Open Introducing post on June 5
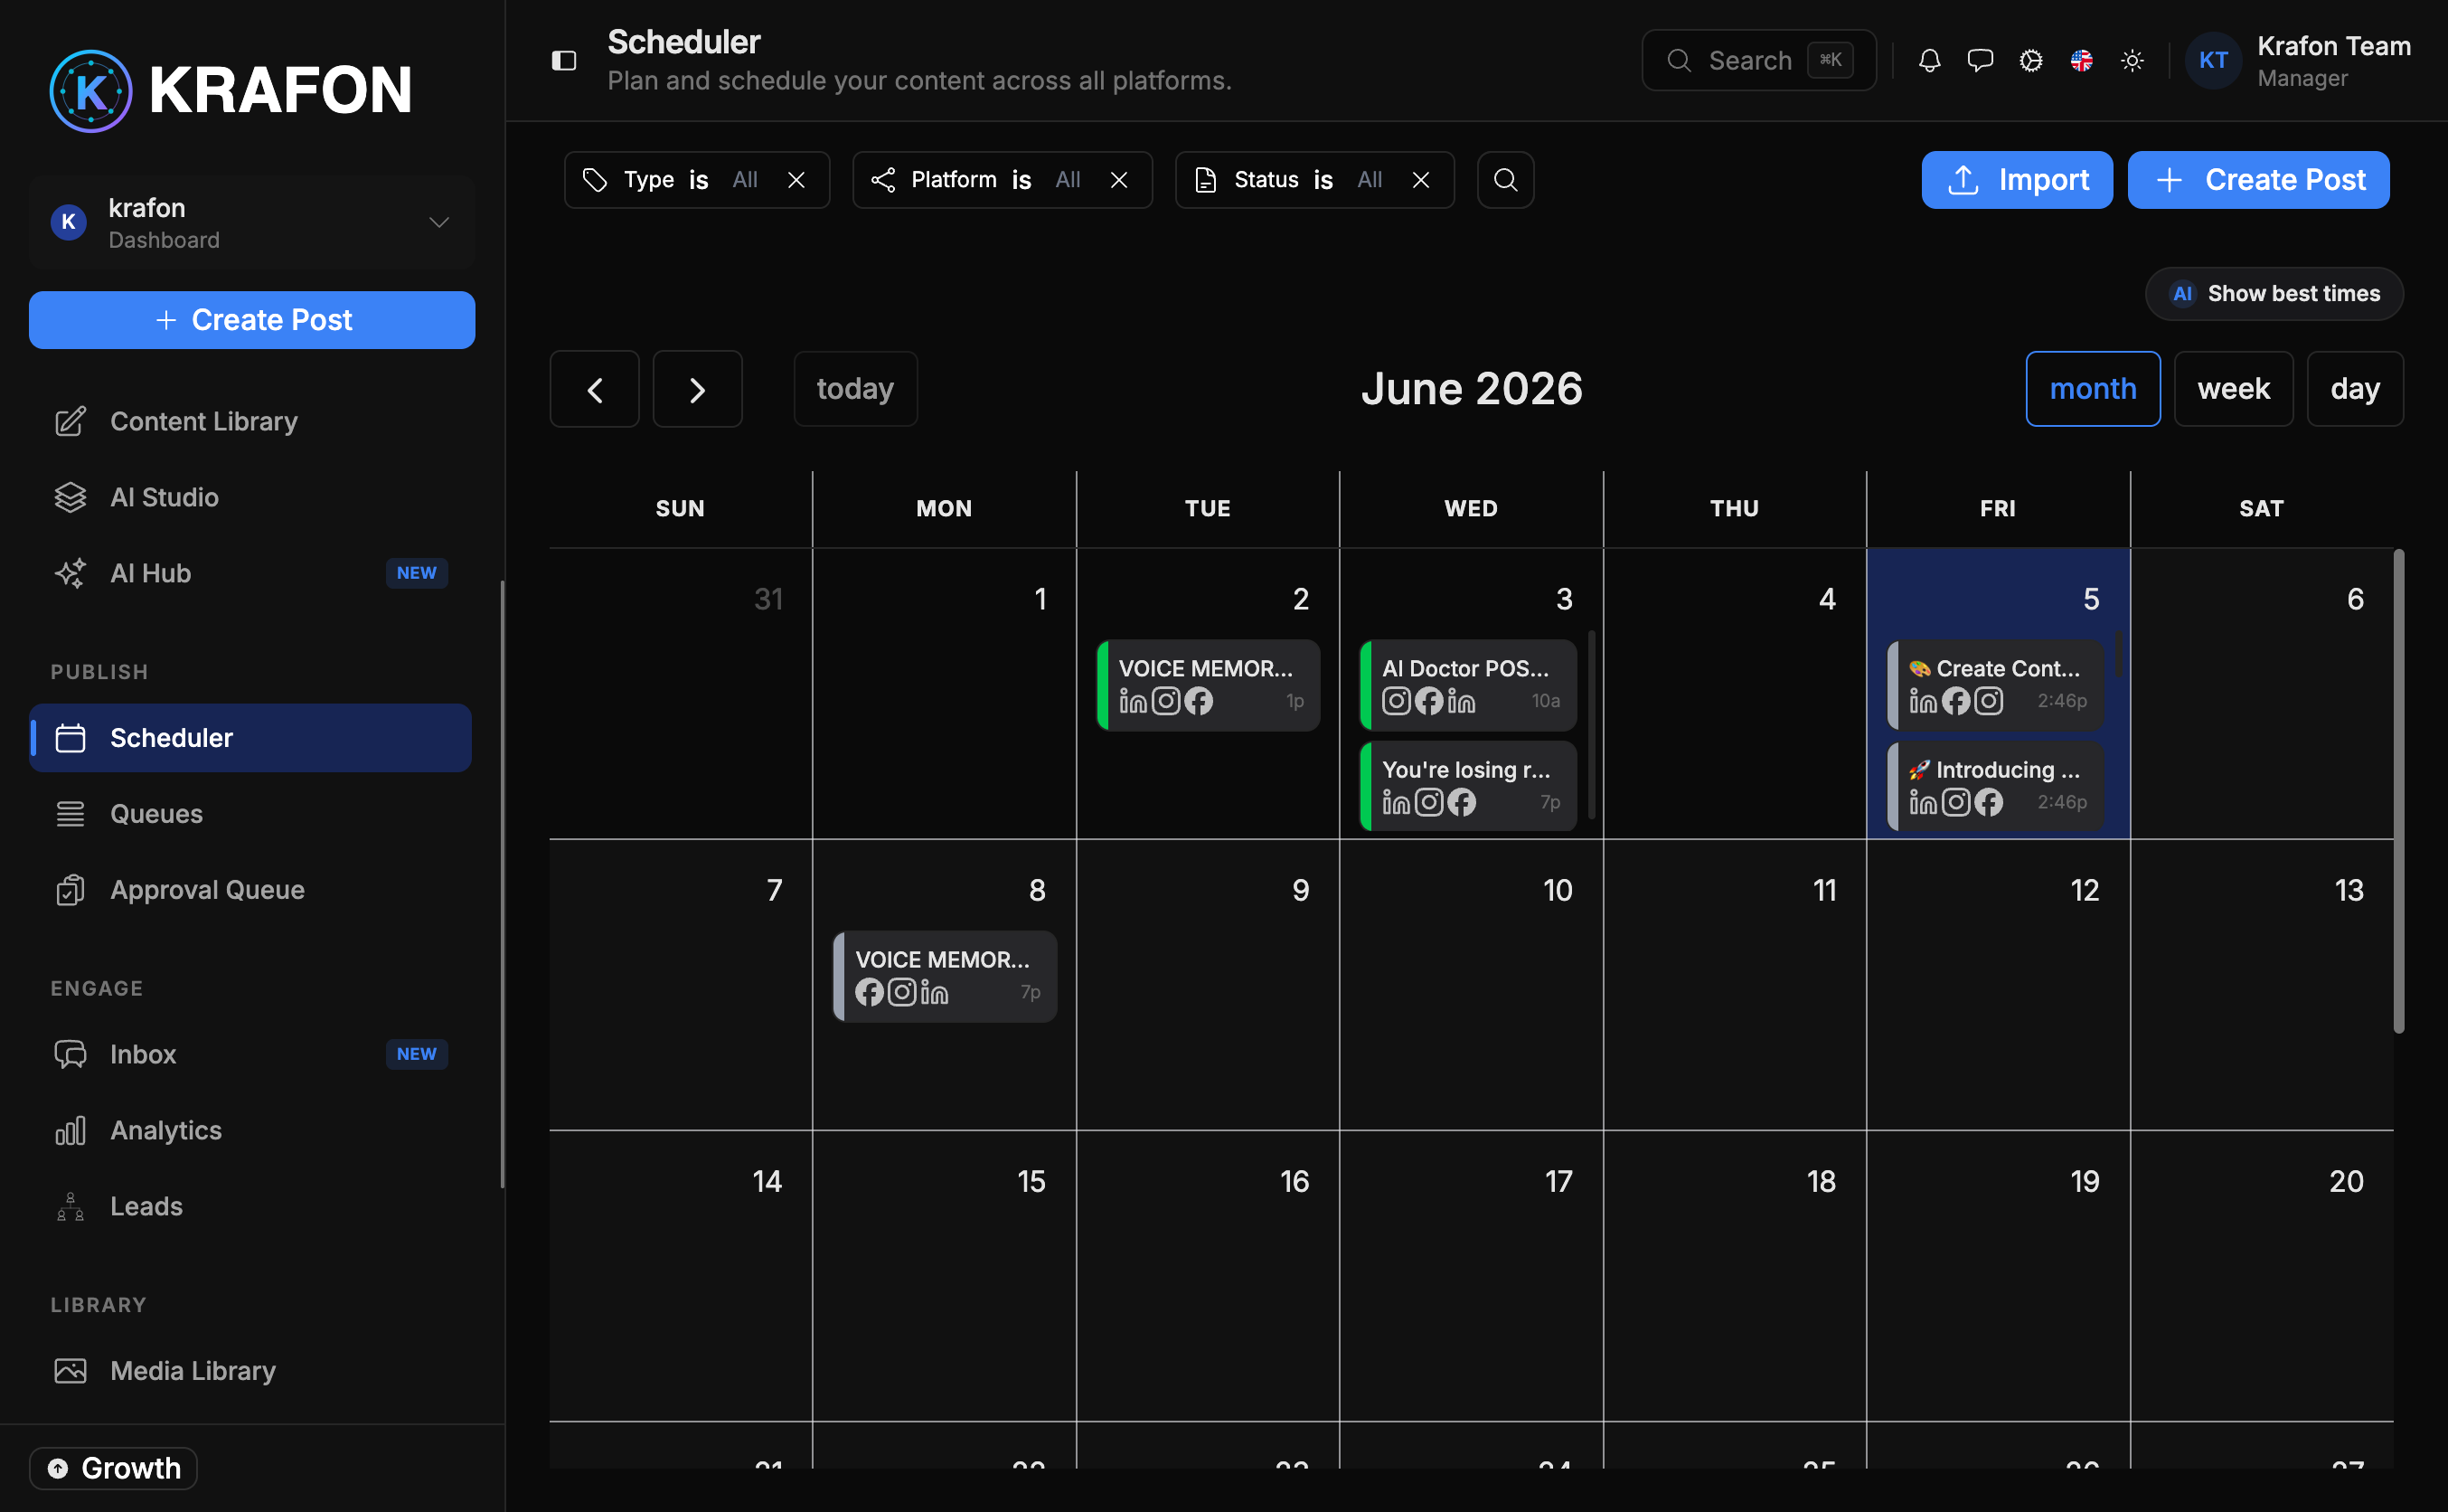2448x1512 pixels. 1995,787
